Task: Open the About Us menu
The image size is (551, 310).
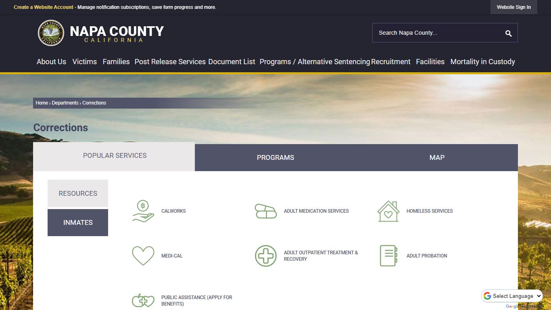Action: [x=51, y=62]
